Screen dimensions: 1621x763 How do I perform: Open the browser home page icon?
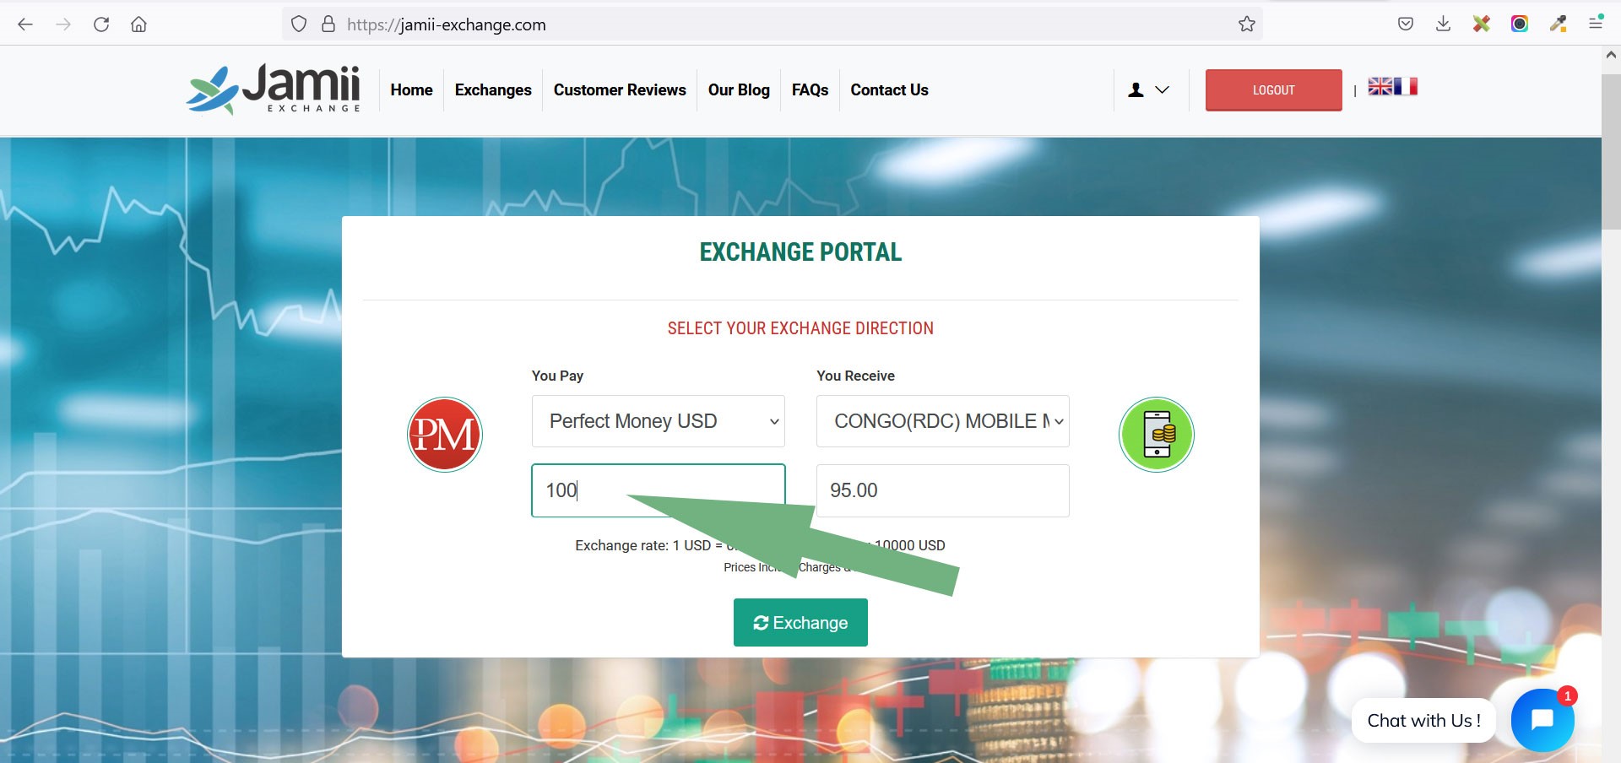click(x=139, y=24)
